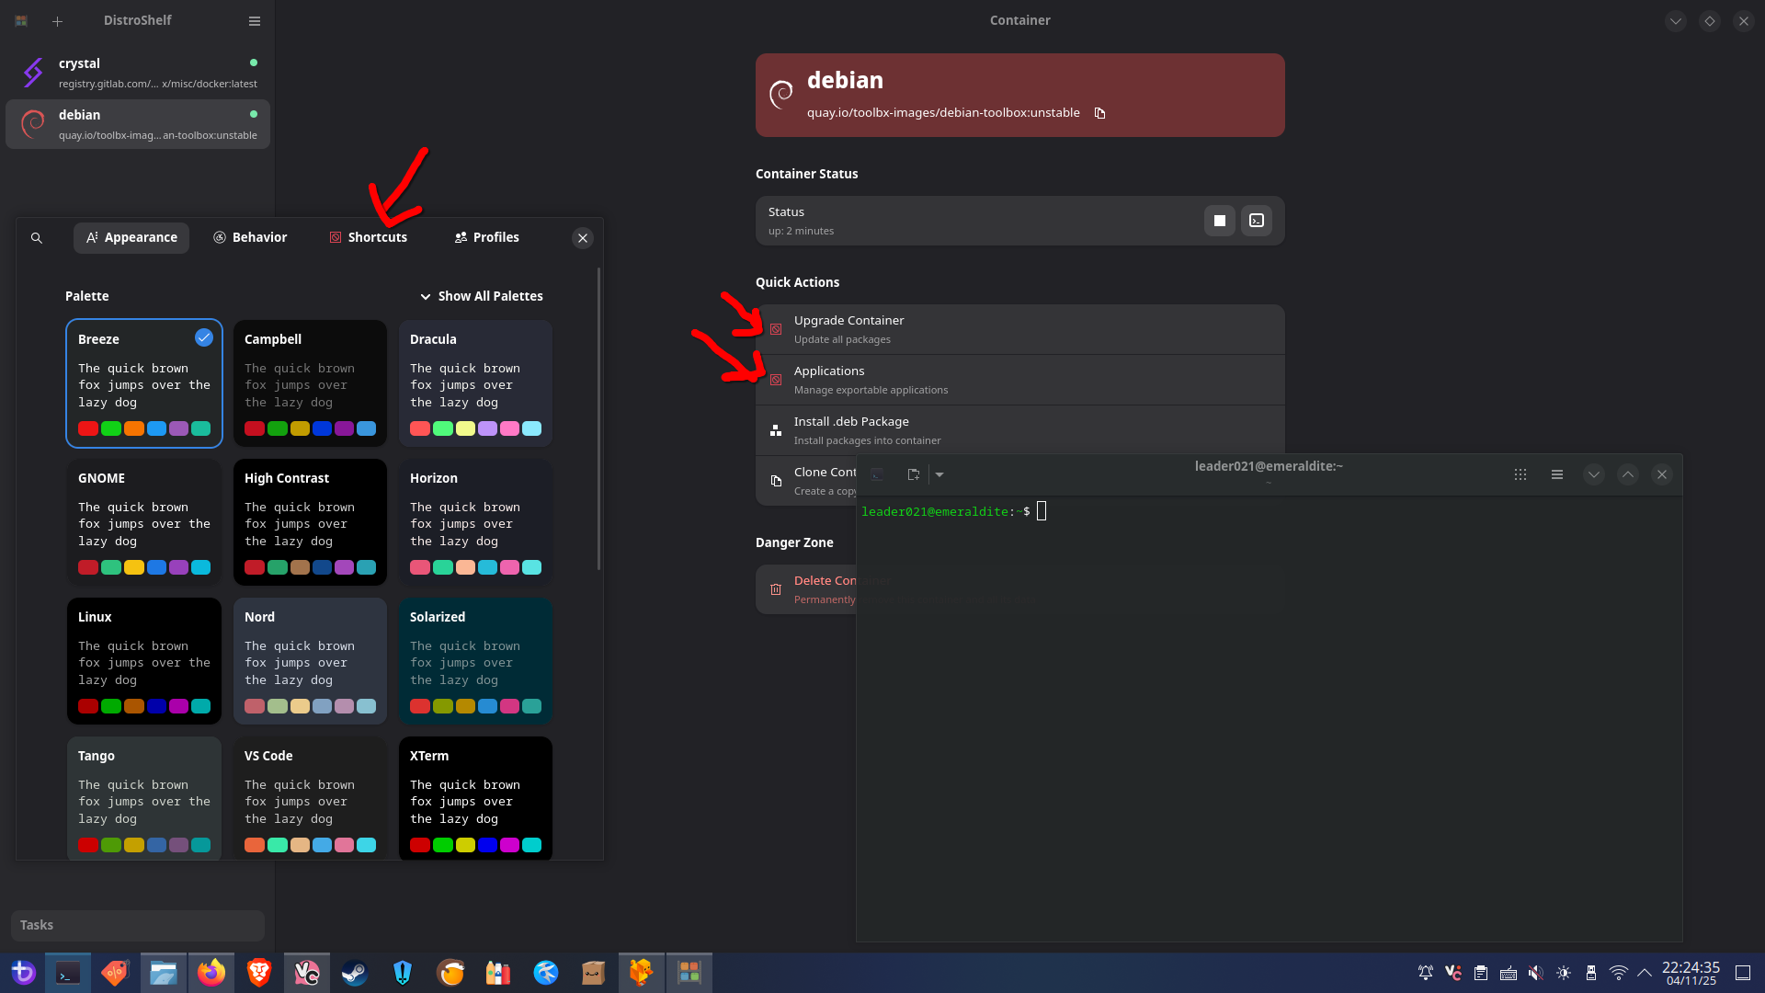The width and height of the screenshot is (1765, 993).
Task: Expand the system tray hidden icons arrow
Action: [1645, 972]
